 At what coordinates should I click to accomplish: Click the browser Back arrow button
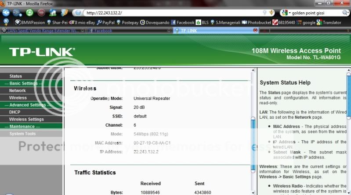[6, 13]
